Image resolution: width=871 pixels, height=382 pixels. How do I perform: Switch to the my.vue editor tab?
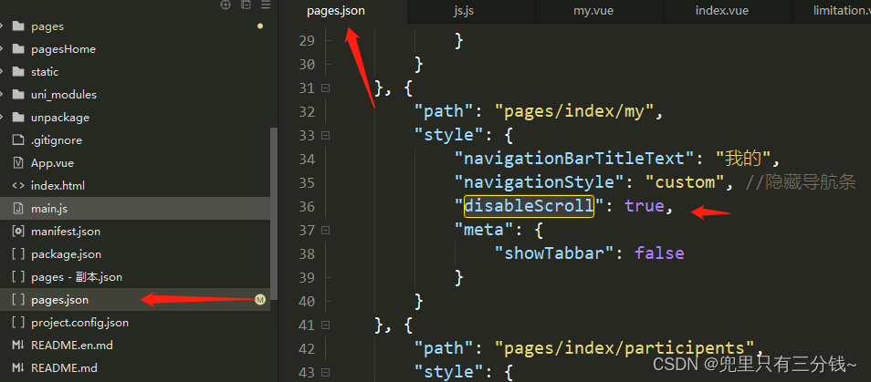coord(599,11)
